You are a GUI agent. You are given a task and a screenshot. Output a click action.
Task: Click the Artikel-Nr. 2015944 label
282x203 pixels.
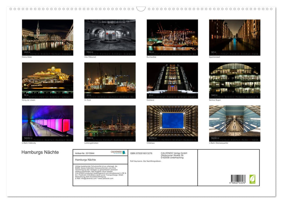tap(85, 153)
